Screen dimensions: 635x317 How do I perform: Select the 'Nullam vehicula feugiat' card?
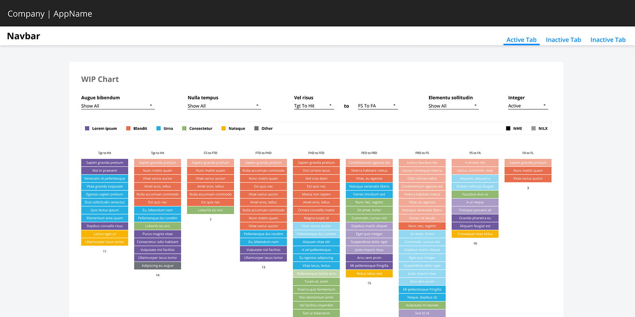tap(475, 186)
